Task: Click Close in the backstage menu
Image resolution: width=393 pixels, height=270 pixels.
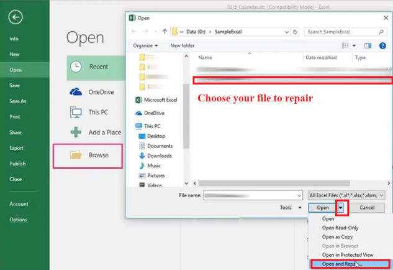Action: point(16,179)
